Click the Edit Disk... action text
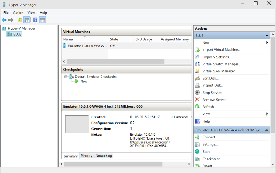This screenshot has height=173, width=276. [x=211, y=78]
